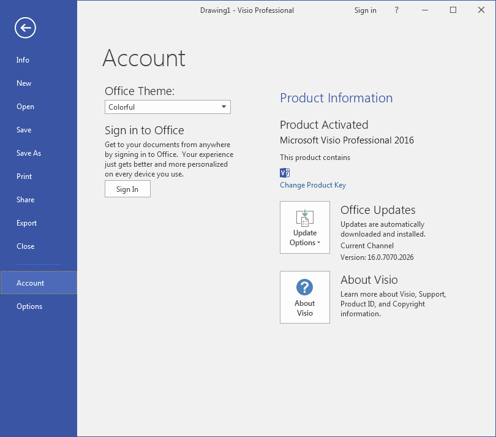Screen dimensions: 496x437
Task: Click the Sign In button
Action: tap(127, 189)
